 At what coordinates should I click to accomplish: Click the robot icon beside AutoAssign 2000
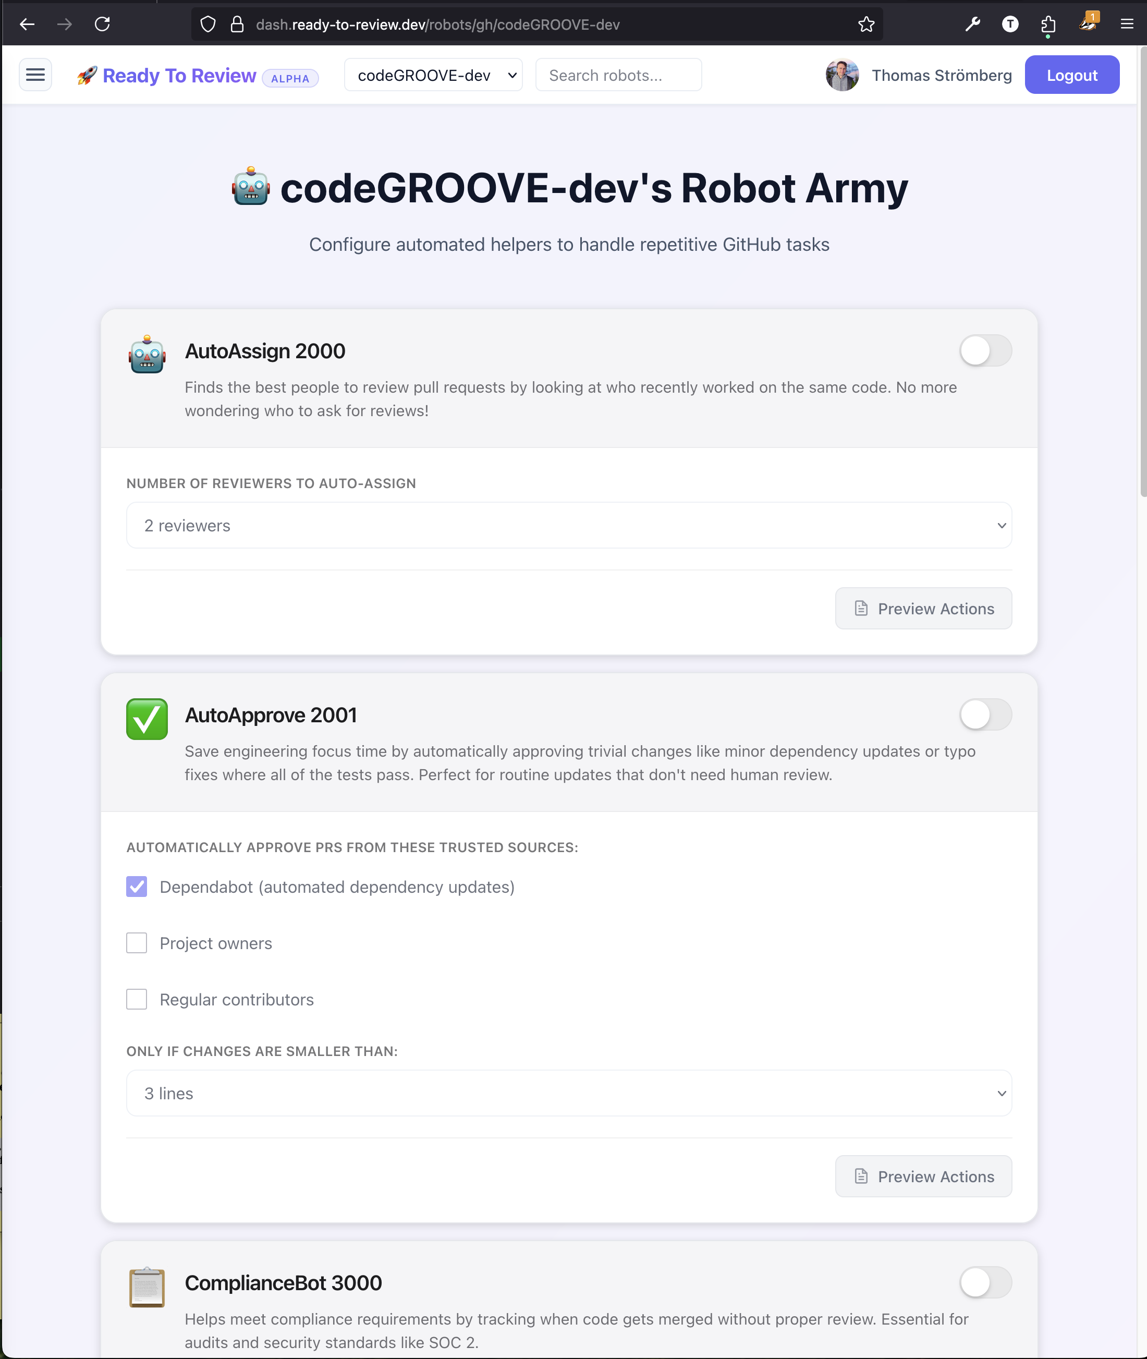[147, 355]
